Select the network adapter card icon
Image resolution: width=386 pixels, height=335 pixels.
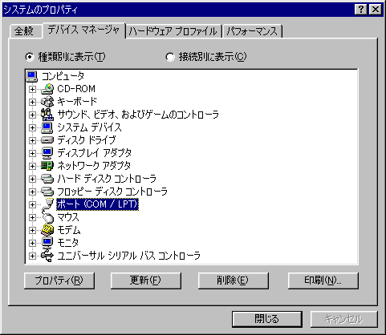[47, 166]
